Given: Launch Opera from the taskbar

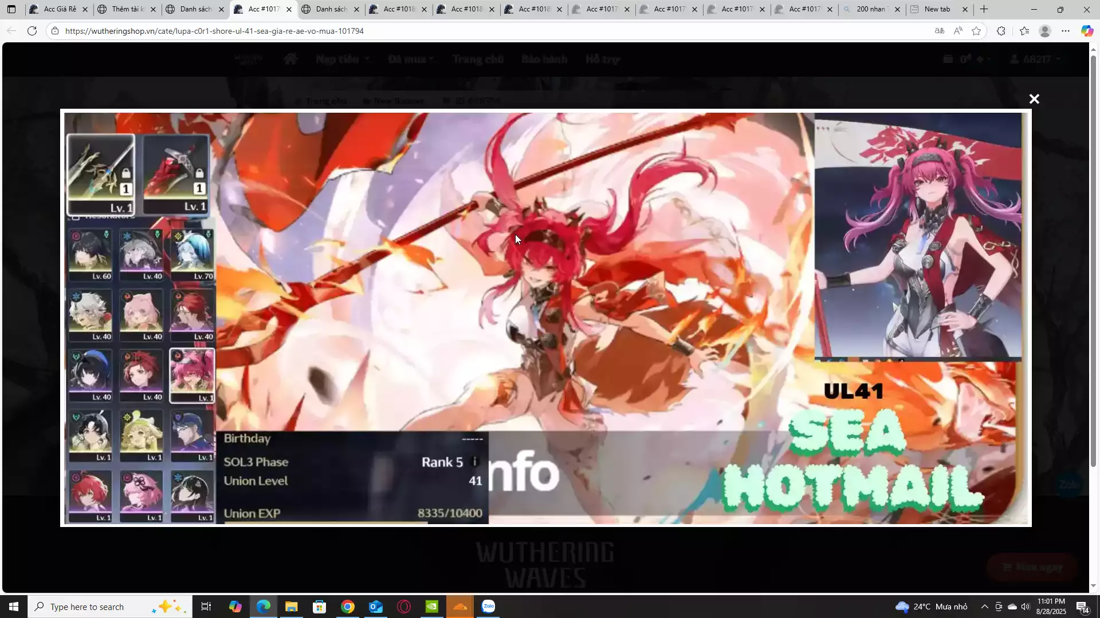Looking at the screenshot, I should (404, 607).
